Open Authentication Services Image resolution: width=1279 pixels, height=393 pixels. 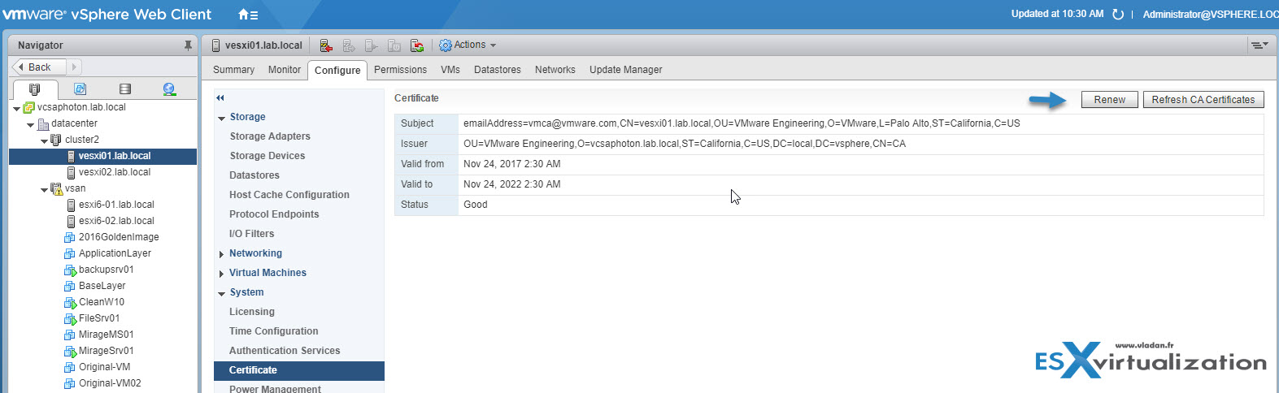tap(285, 351)
